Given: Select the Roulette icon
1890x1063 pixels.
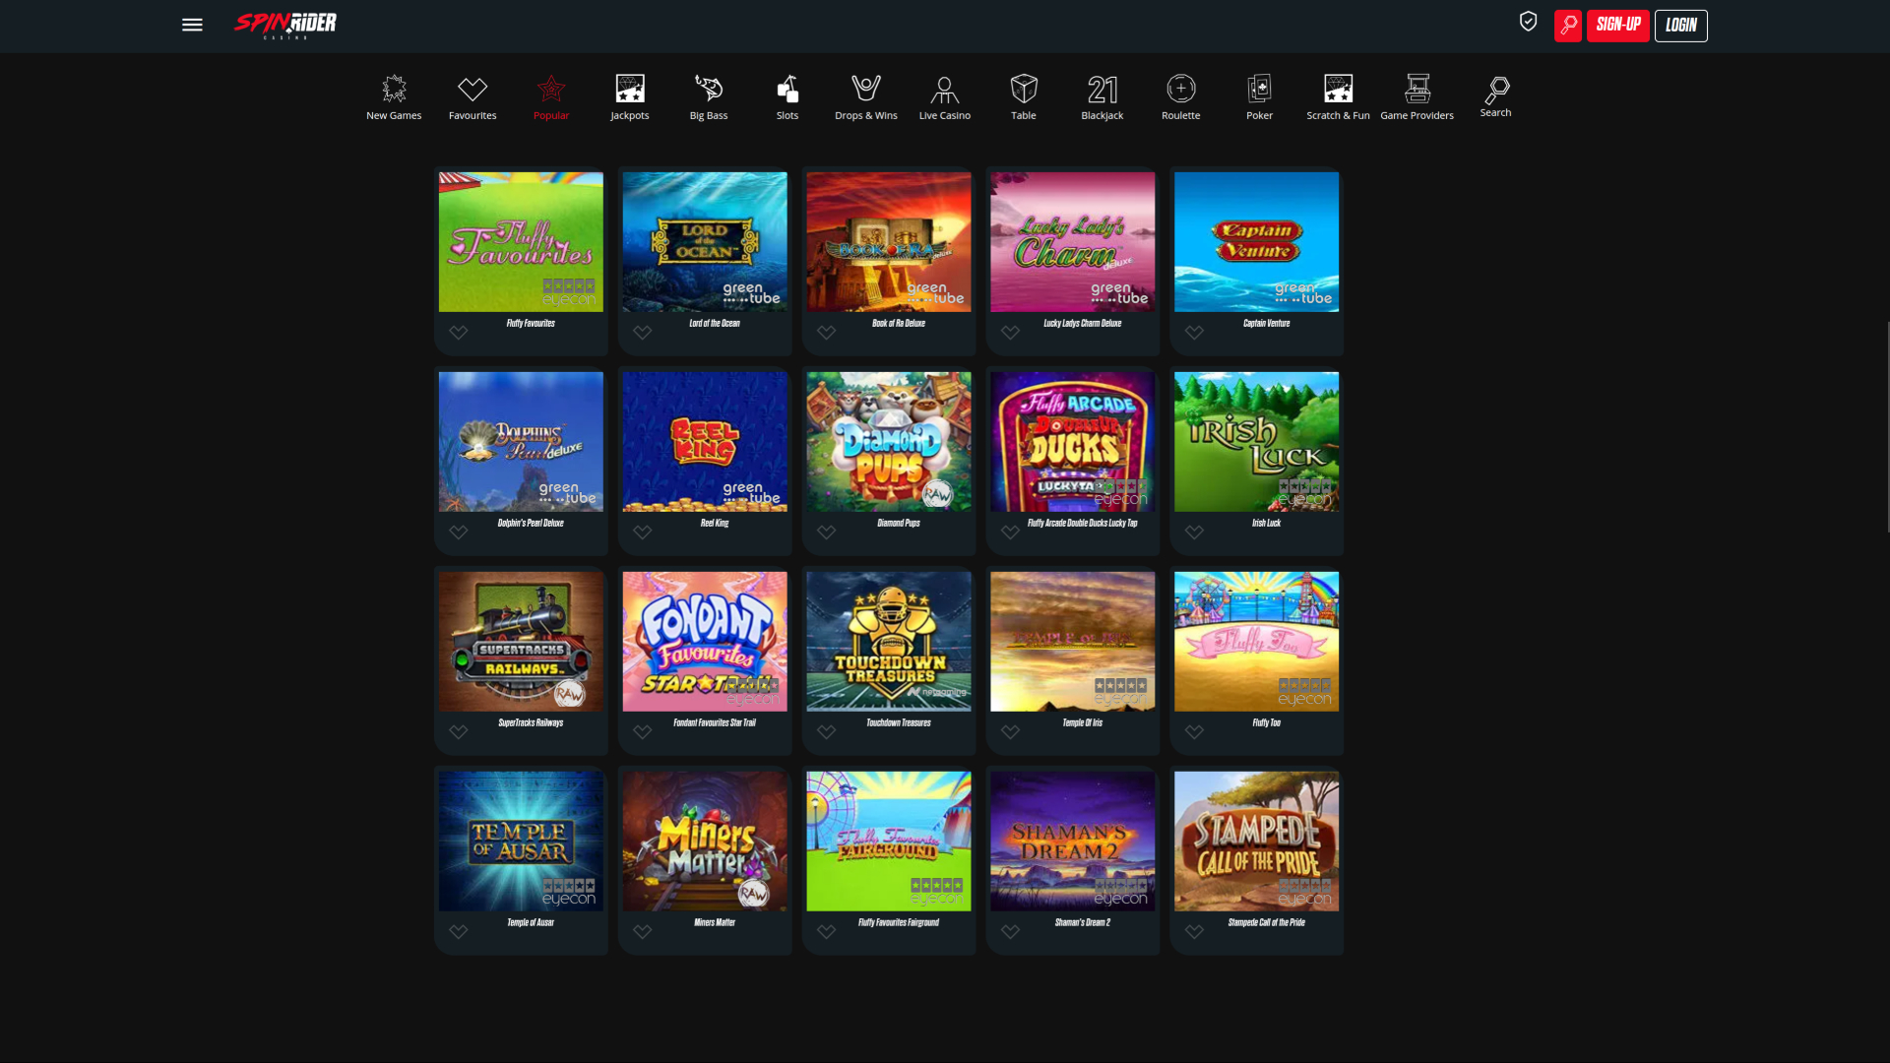Looking at the screenshot, I should click(1180, 95).
